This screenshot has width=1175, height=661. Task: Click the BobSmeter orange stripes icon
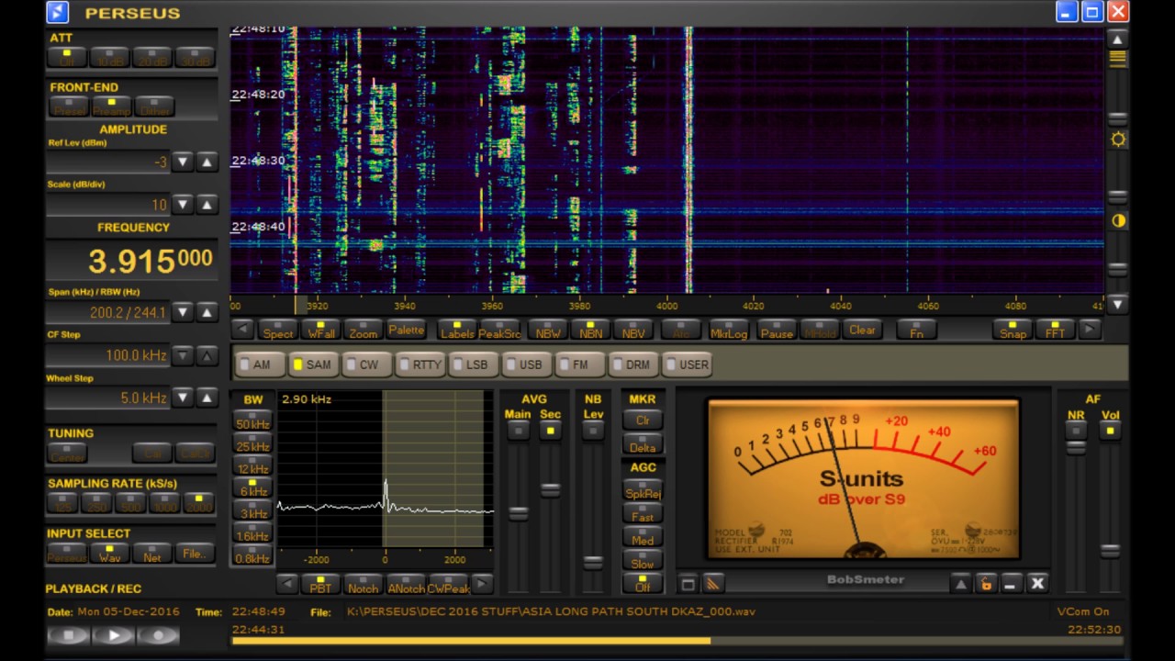pos(713,584)
